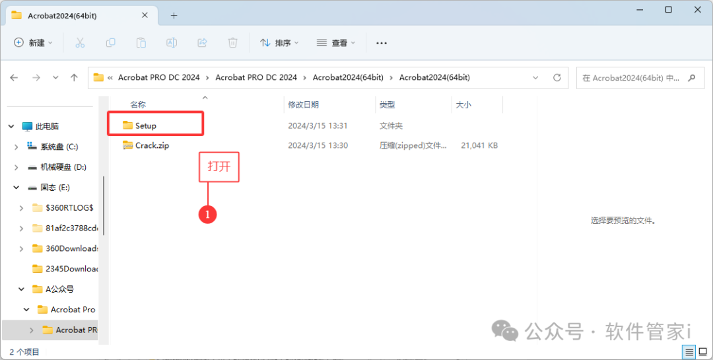Select 固态 (E:) in navigation pane
The height and width of the screenshot is (360, 713).
(55, 188)
